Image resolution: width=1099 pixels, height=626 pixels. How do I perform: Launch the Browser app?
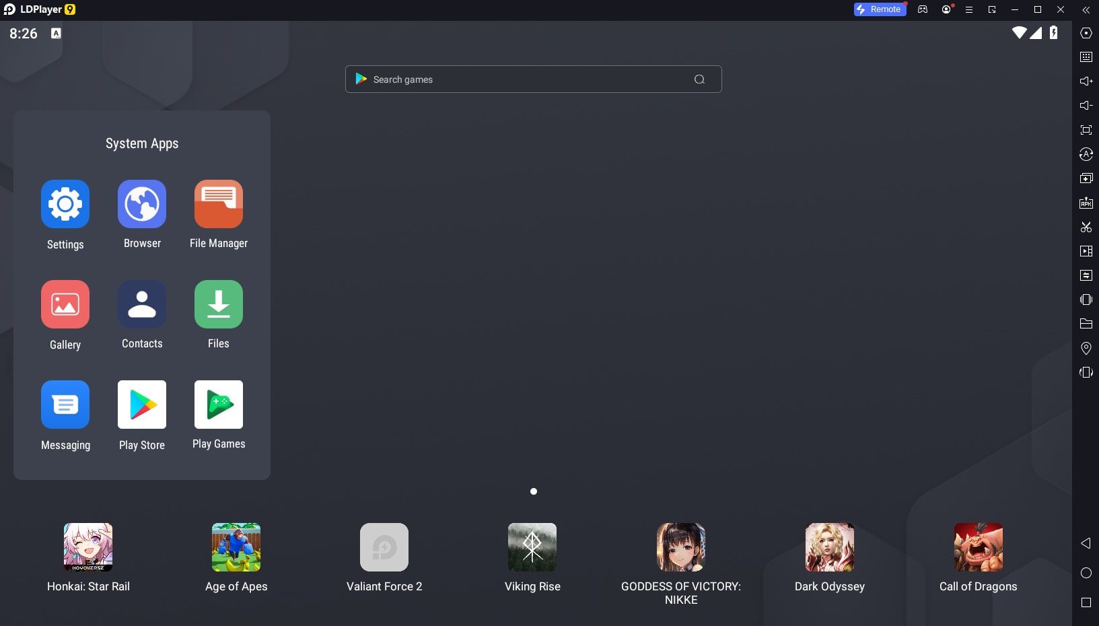point(142,204)
